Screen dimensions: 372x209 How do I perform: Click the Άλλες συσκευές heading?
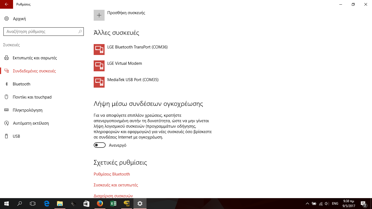coord(116,33)
